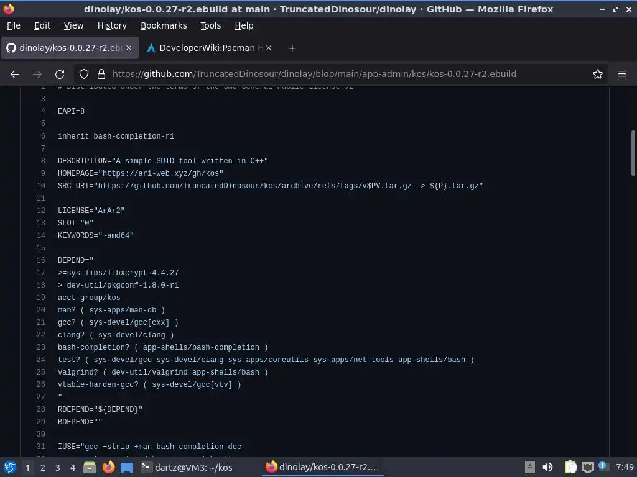This screenshot has height=477, width=637.
Task: Switch to workspace 4
Action: click(73, 468)
